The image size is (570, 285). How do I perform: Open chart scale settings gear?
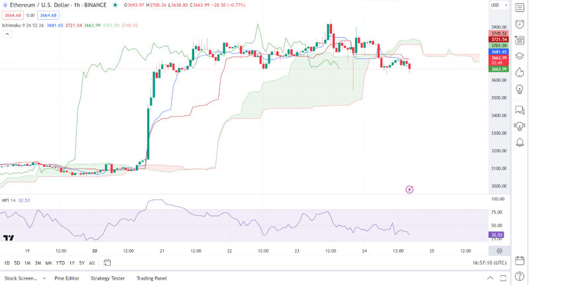click(x=498, y=251)
